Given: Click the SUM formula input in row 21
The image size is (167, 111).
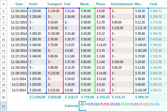Looking at the screenshot, I should point(119,104).
